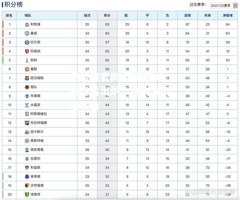Click the 过往赛季 label
Viewport: 240px width, 200px height.
click(198, 5)
